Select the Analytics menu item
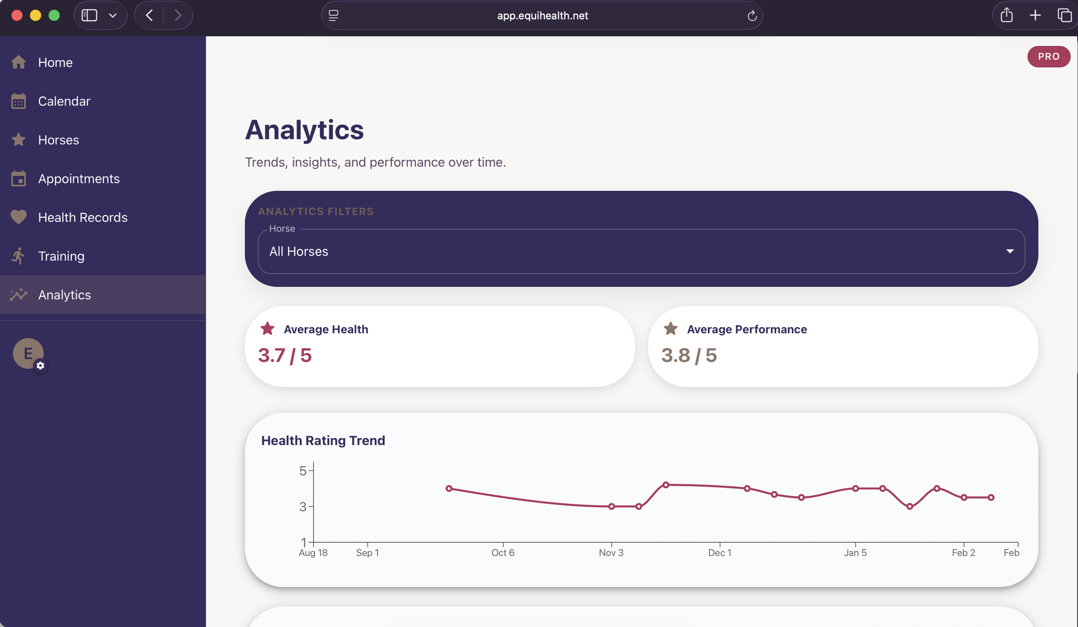Screen dimensions: 1078x627 click(65, 295)
